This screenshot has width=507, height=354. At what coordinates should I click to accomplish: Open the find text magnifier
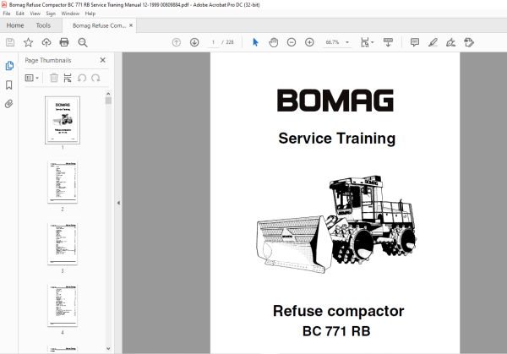coord(83,42)
